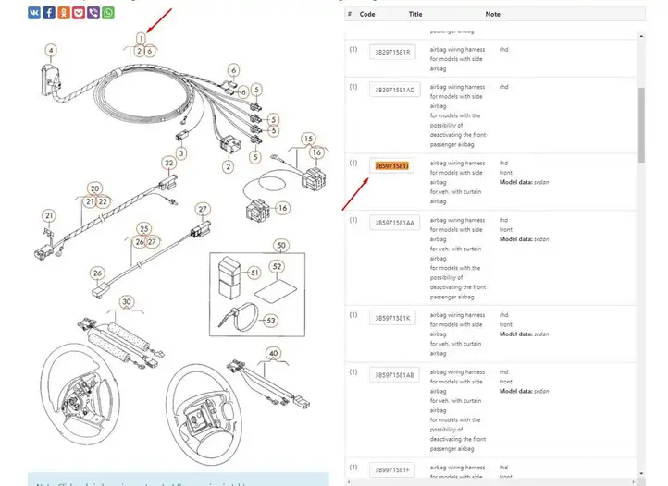Click the Code column header

pyautogui.click(x=367, y=15)
